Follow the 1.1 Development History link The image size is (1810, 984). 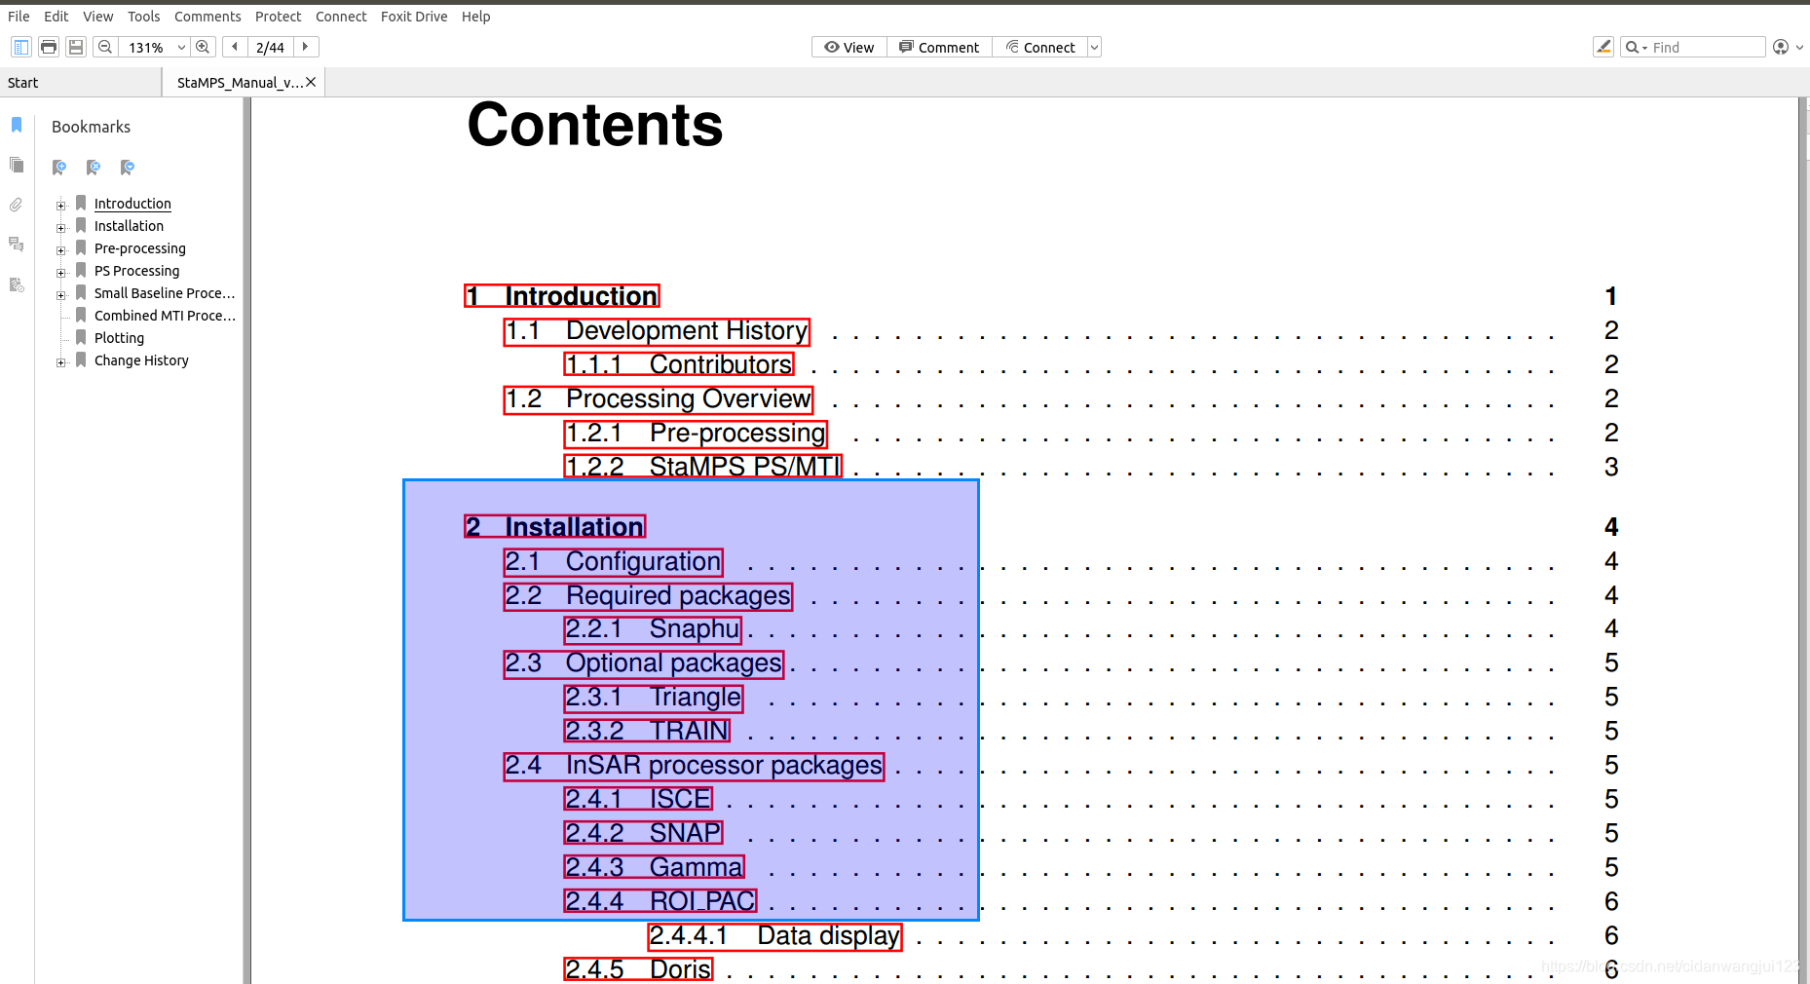657,331
